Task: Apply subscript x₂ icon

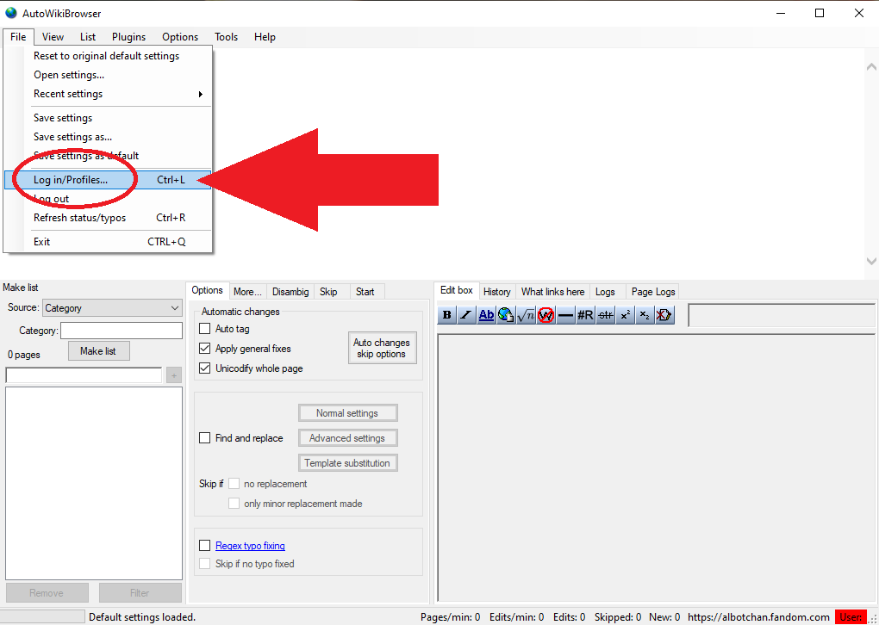Action: (645, 315)
